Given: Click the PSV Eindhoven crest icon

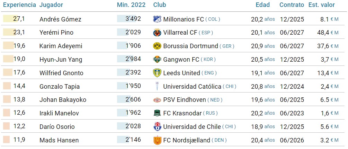Looking at the screenshot, I should [x=157, y=100].
